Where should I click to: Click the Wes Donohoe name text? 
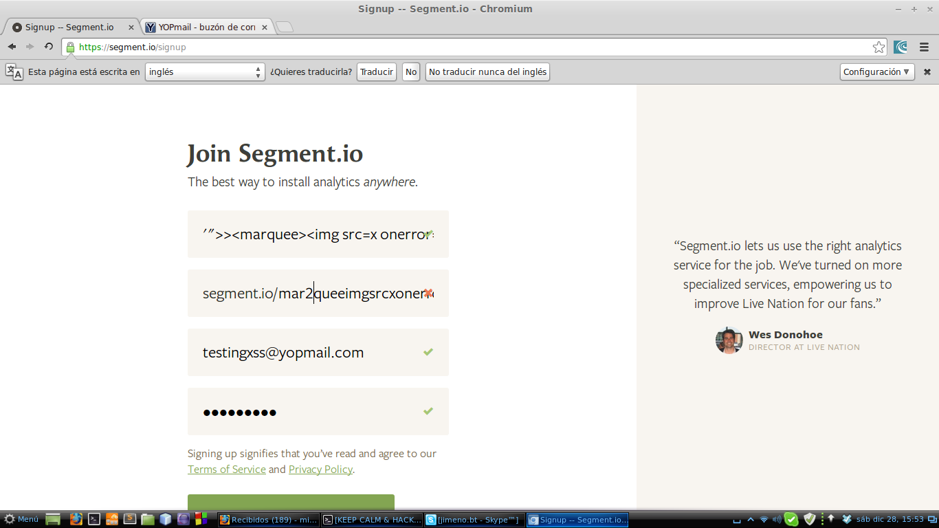click(x=786, y=335)
